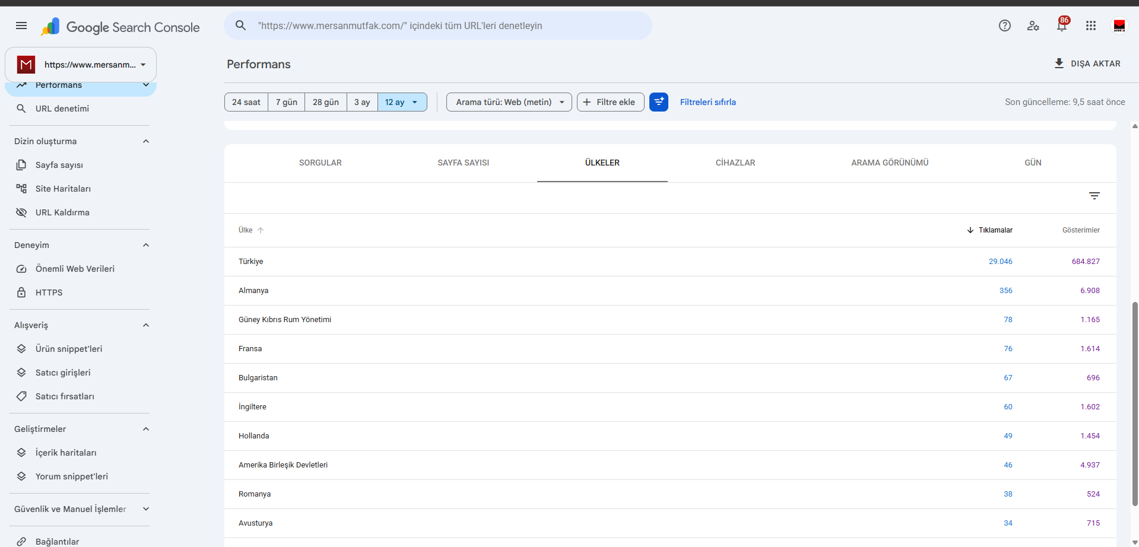The image size is (1139, 547).
Task: Switch to the SORGULAR tab
Action: (321, 163)
